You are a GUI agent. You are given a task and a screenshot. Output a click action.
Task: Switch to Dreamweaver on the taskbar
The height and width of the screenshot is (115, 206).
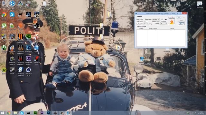tap(35, 113)
